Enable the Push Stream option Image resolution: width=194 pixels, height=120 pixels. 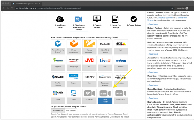click(58, 111)
